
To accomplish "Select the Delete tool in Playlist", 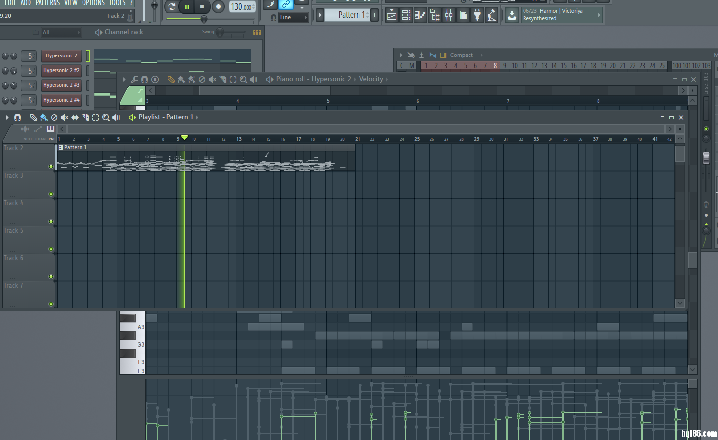I will (55, 117).
